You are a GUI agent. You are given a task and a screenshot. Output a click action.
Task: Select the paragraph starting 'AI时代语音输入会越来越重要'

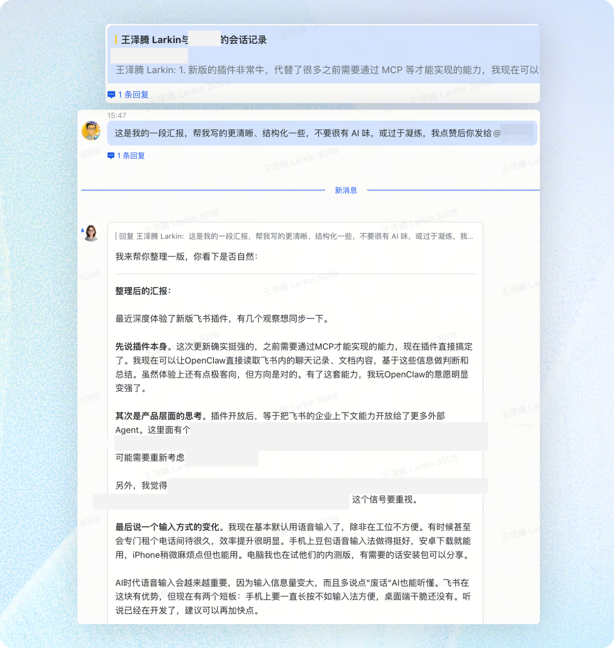[293, 596]
